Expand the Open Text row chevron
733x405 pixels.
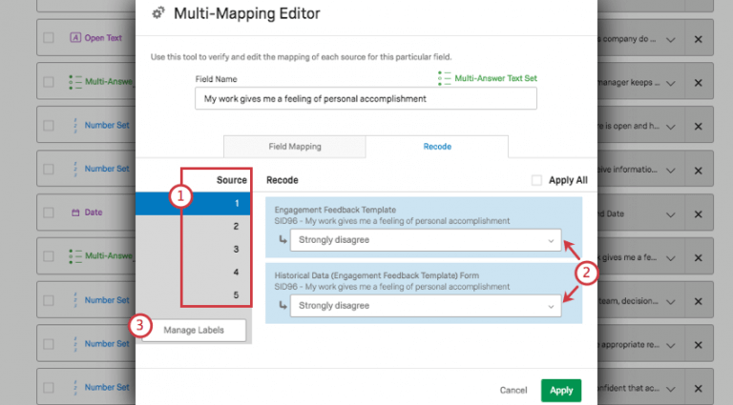pyautogui.click(x=671, y=39)
